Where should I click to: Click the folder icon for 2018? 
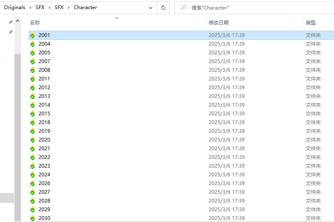[32, 123]
